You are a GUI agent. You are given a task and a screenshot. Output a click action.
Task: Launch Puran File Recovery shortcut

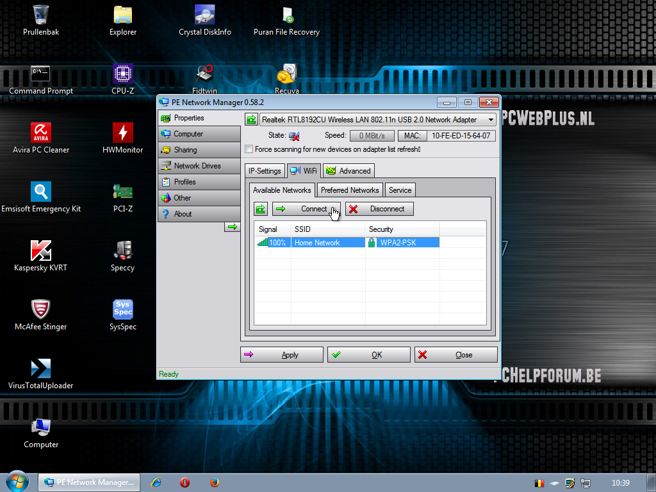pyautogui.click(x=286, y=20)
